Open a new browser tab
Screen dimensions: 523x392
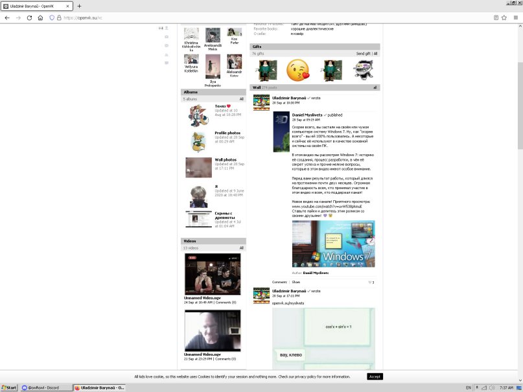(x=79, y=6)
